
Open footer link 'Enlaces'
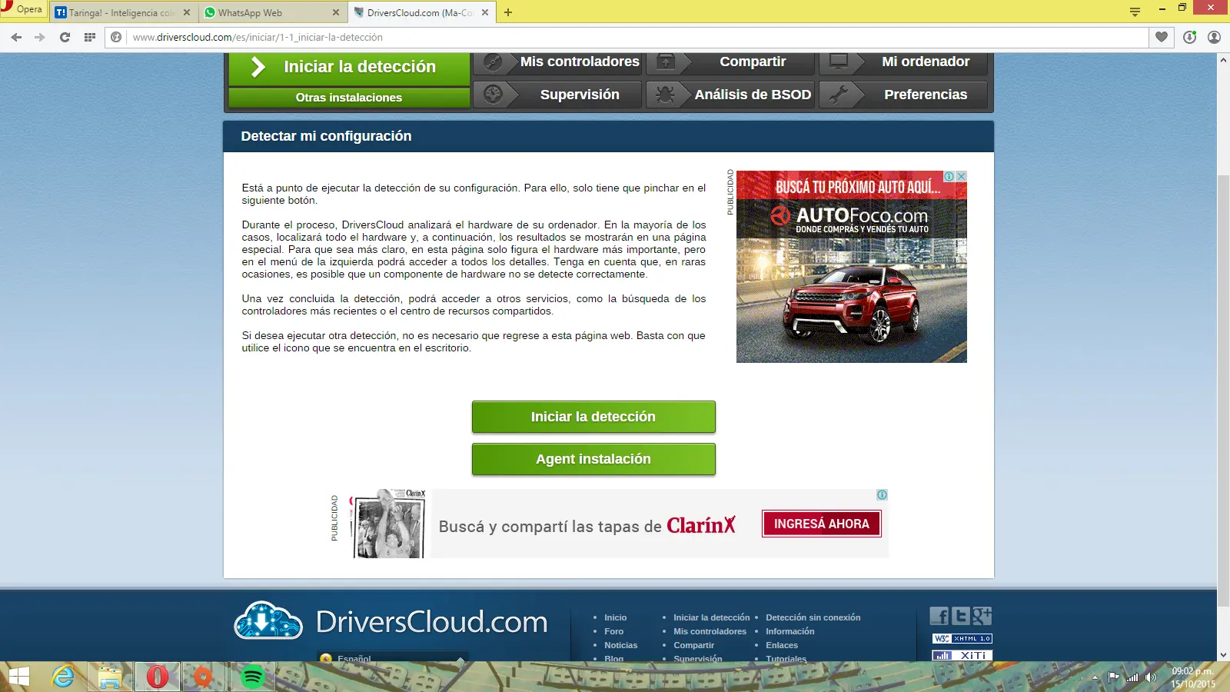781,645
